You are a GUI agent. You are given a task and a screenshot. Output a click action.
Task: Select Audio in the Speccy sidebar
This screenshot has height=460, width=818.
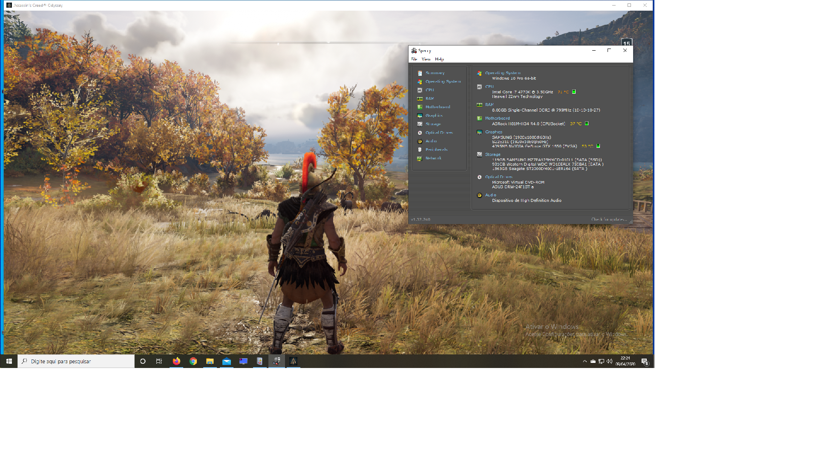coord(431,141)
